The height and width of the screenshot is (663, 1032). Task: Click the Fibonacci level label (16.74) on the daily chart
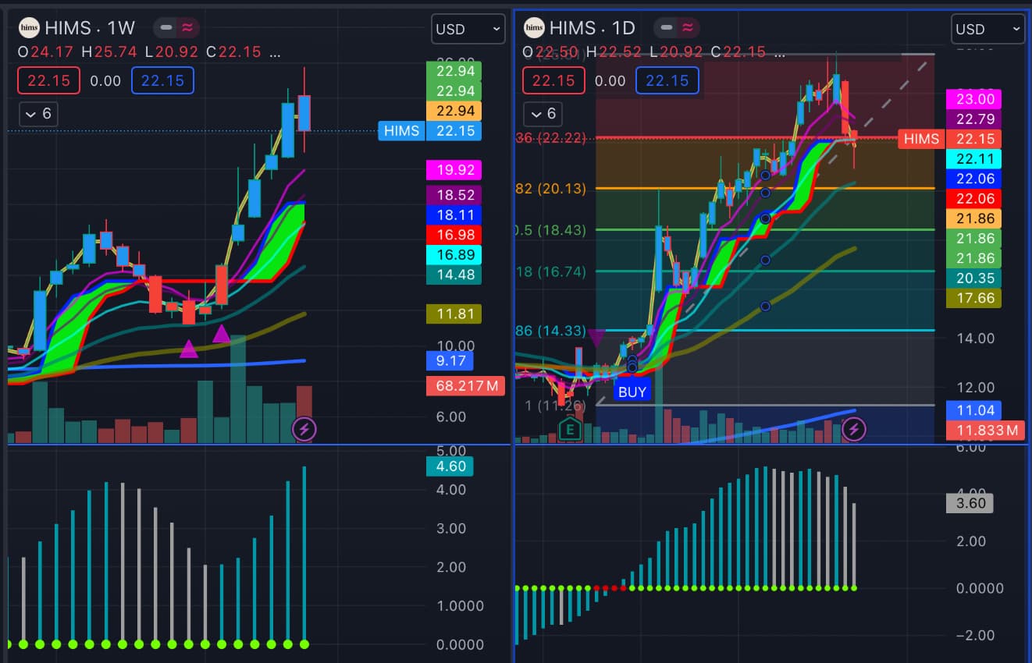tap(550, 271)
